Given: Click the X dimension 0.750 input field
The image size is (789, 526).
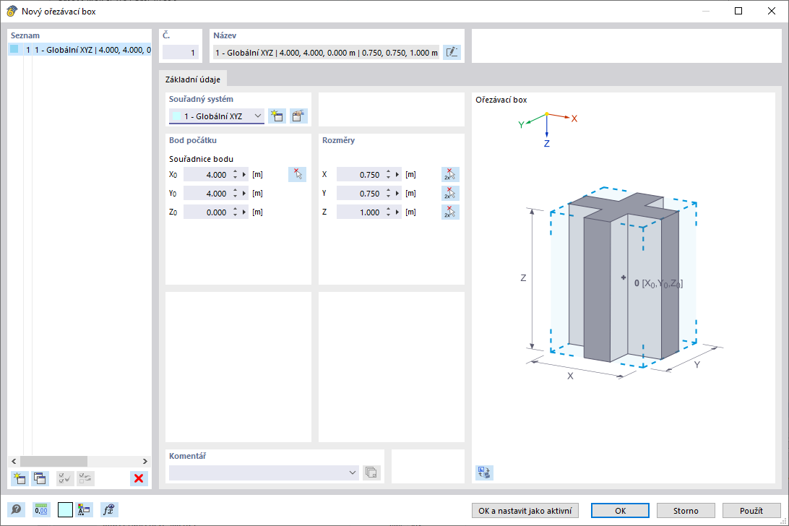Looking at the screenshot, I should (x=360, y=175).
